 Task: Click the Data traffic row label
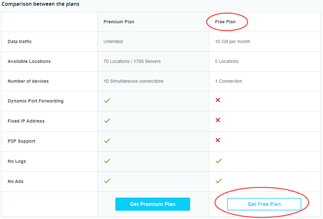click(19, 42)
